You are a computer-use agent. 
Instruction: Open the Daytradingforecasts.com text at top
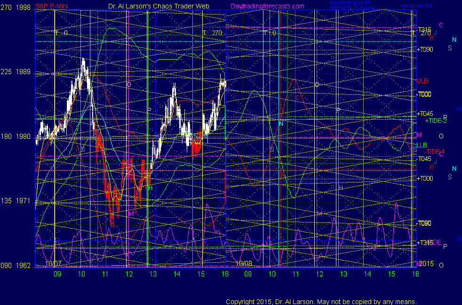tap(267, 6)
